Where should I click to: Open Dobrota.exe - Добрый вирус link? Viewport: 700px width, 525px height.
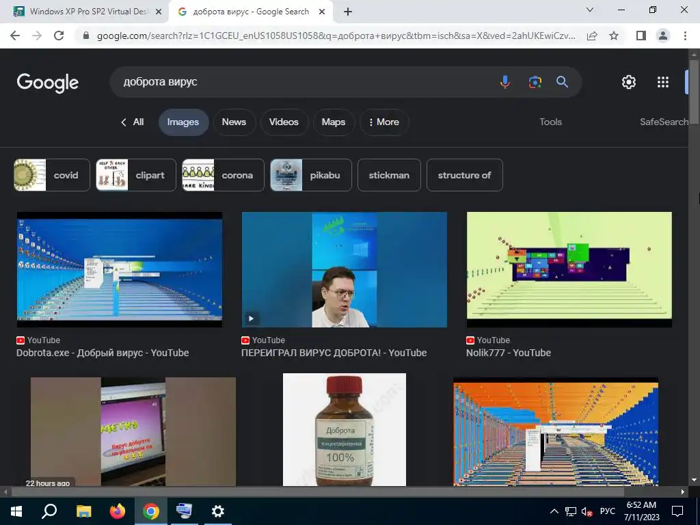coord(103,353)
